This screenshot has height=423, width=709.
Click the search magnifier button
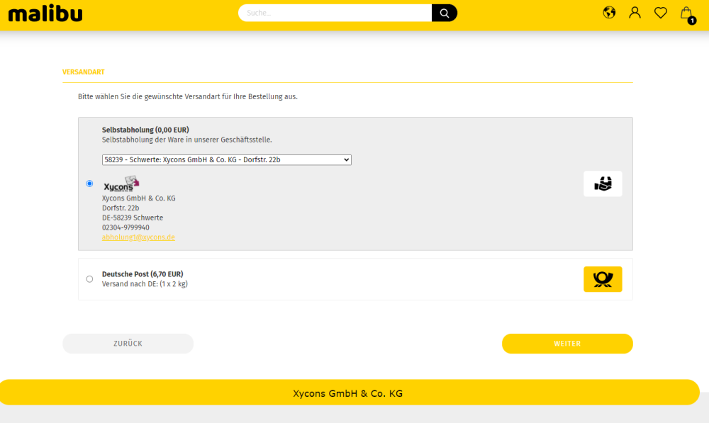(445, 13)
